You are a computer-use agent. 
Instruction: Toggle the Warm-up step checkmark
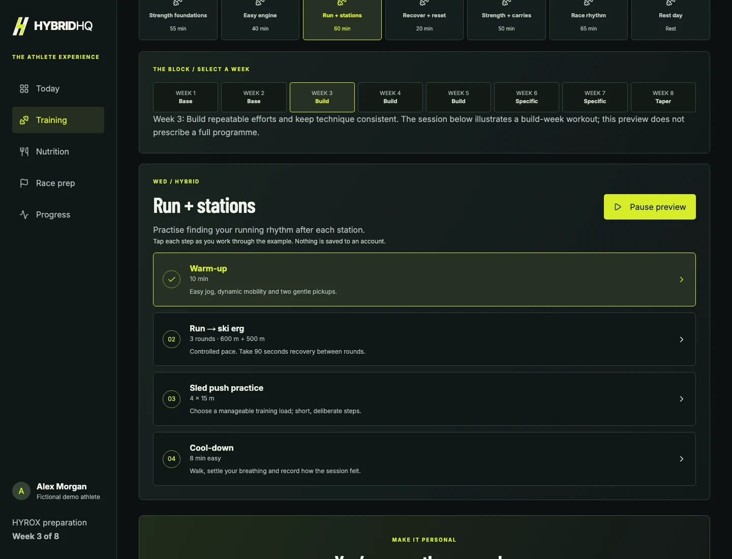[172, 279]
